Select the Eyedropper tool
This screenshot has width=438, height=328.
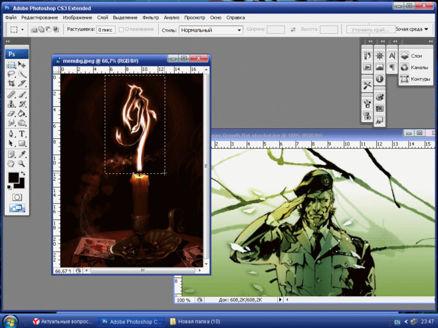click(x=22, y=154)
